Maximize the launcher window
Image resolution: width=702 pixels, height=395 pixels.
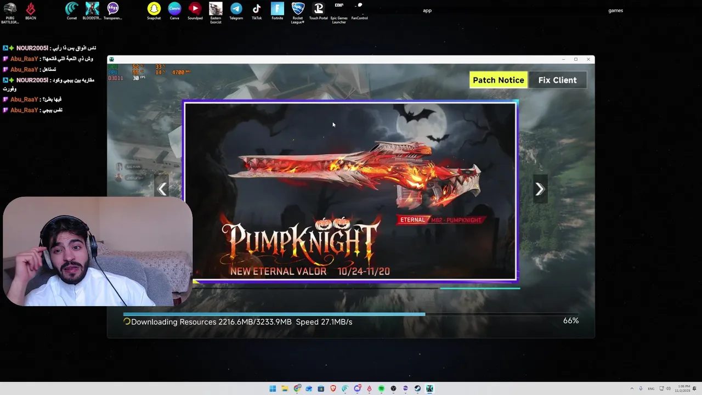tap(576, 59)
